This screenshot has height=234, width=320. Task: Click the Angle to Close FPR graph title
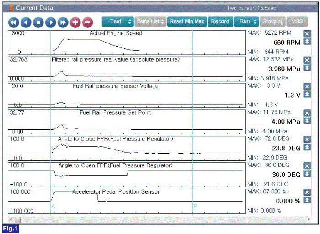pyautogui.click(x=116, y=139)
